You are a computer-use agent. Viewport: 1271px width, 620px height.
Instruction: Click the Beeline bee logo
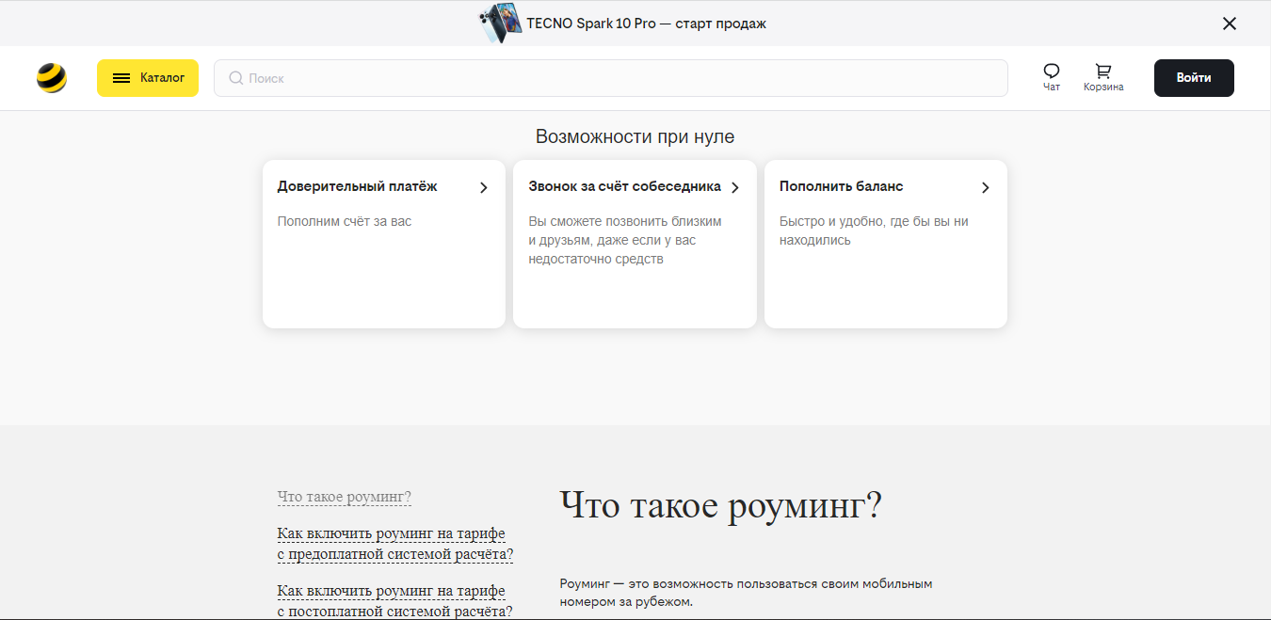tap(52, 78)
